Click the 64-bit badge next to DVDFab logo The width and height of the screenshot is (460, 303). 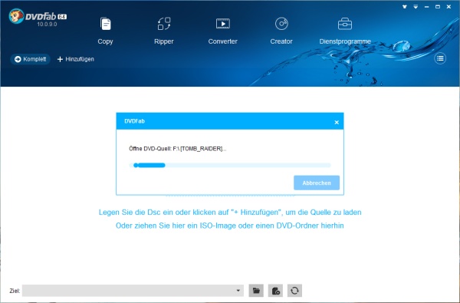(x=62, y=17)
